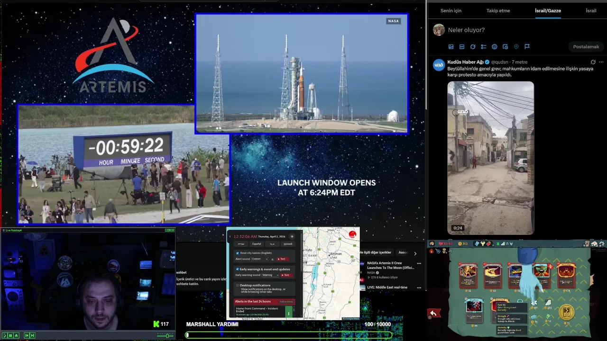Viewport: 607px width, 341px height.
Task: Toggle Early warnings & event end updates
Action: [x=237, y=269]
